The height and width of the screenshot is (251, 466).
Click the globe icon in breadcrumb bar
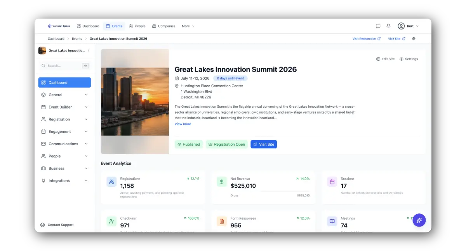tap(414, 39)
